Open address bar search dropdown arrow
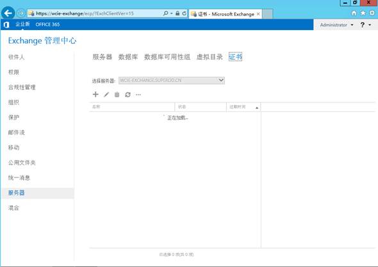The image size is (378, 267). point(172,13)
